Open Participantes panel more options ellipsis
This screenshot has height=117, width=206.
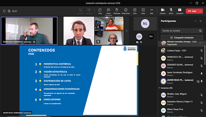coord(196,21)
